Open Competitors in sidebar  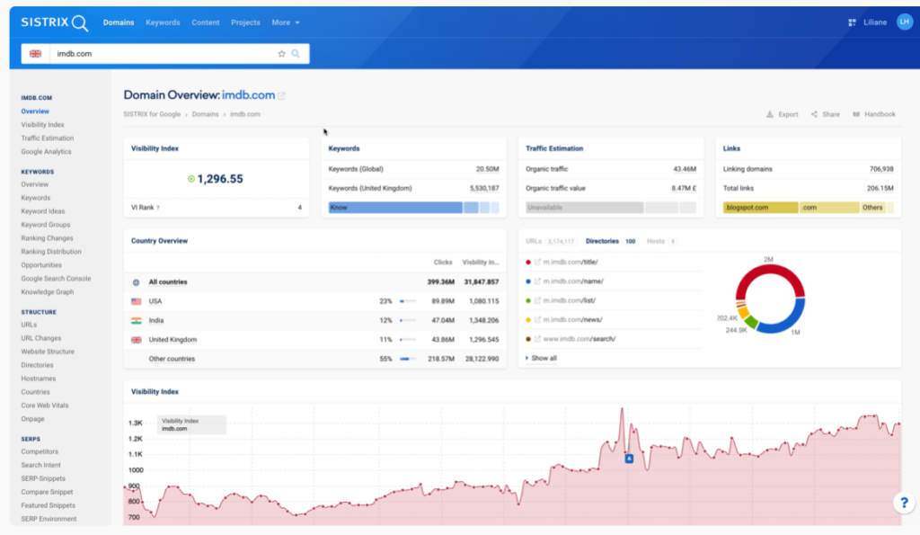coord(40,451)
